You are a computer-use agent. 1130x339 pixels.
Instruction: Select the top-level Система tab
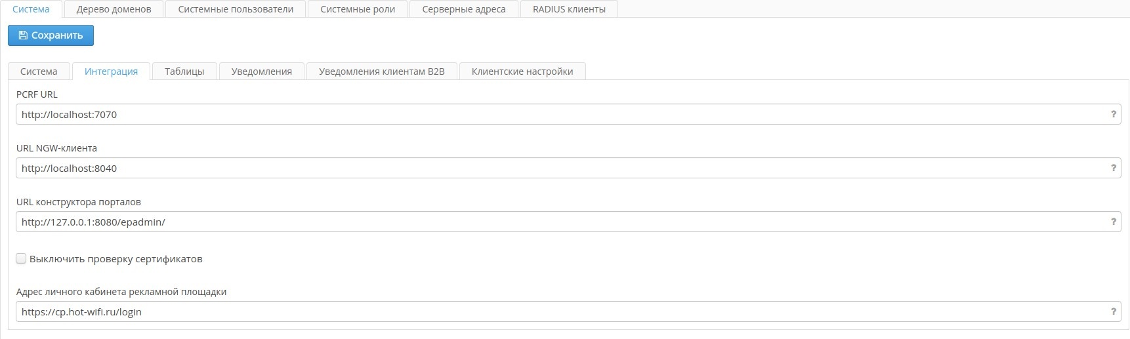tap(31, 9)
